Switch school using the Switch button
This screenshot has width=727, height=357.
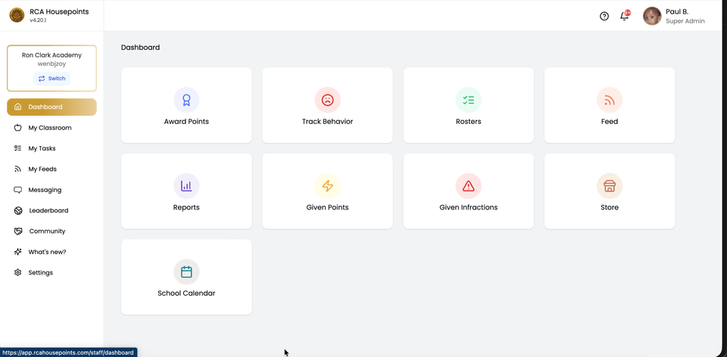point(51,79)
